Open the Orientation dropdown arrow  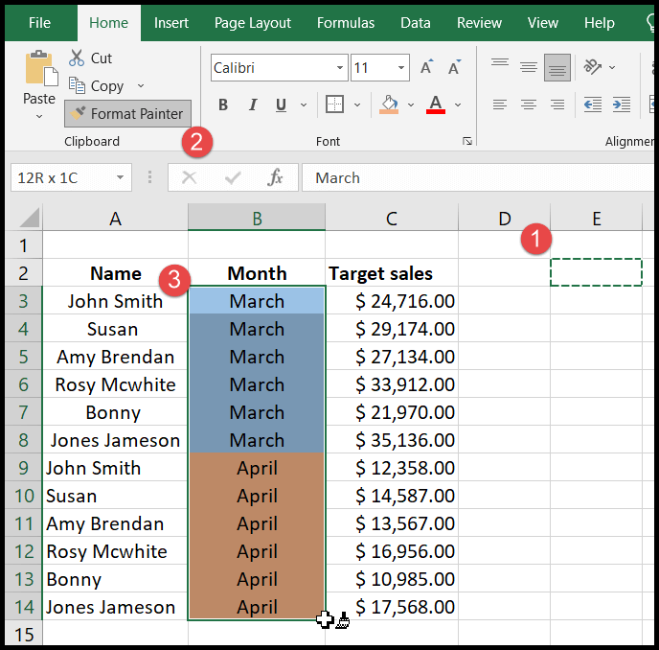pyautogui.click(x=612, y=67)
